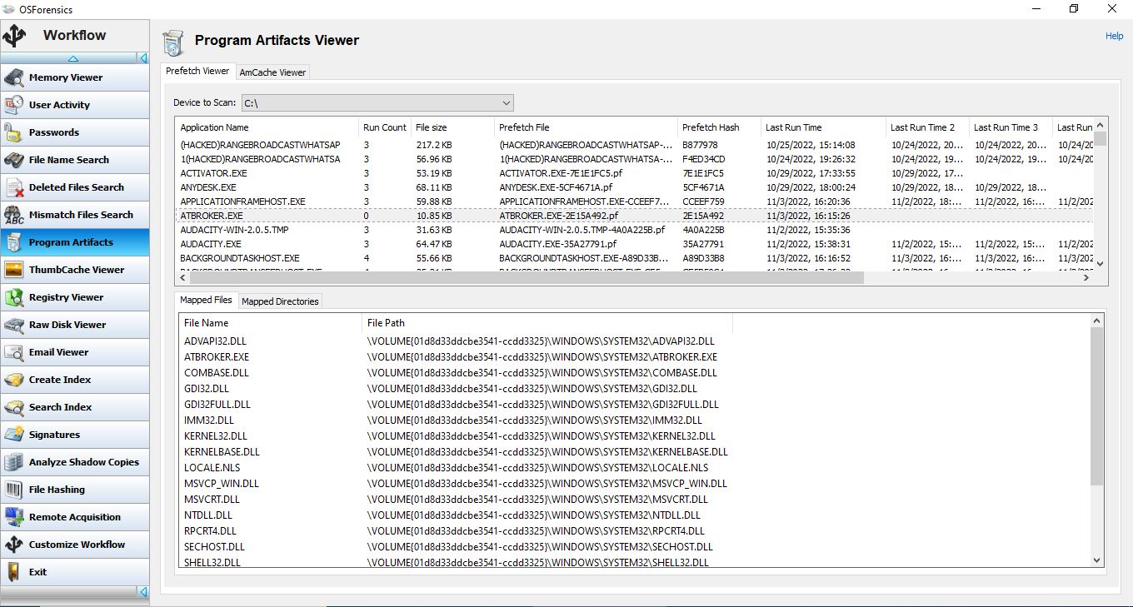
Task: Sort by Last Run Time 3 column
Action: pyautogui.click(x=1011, y=127)
